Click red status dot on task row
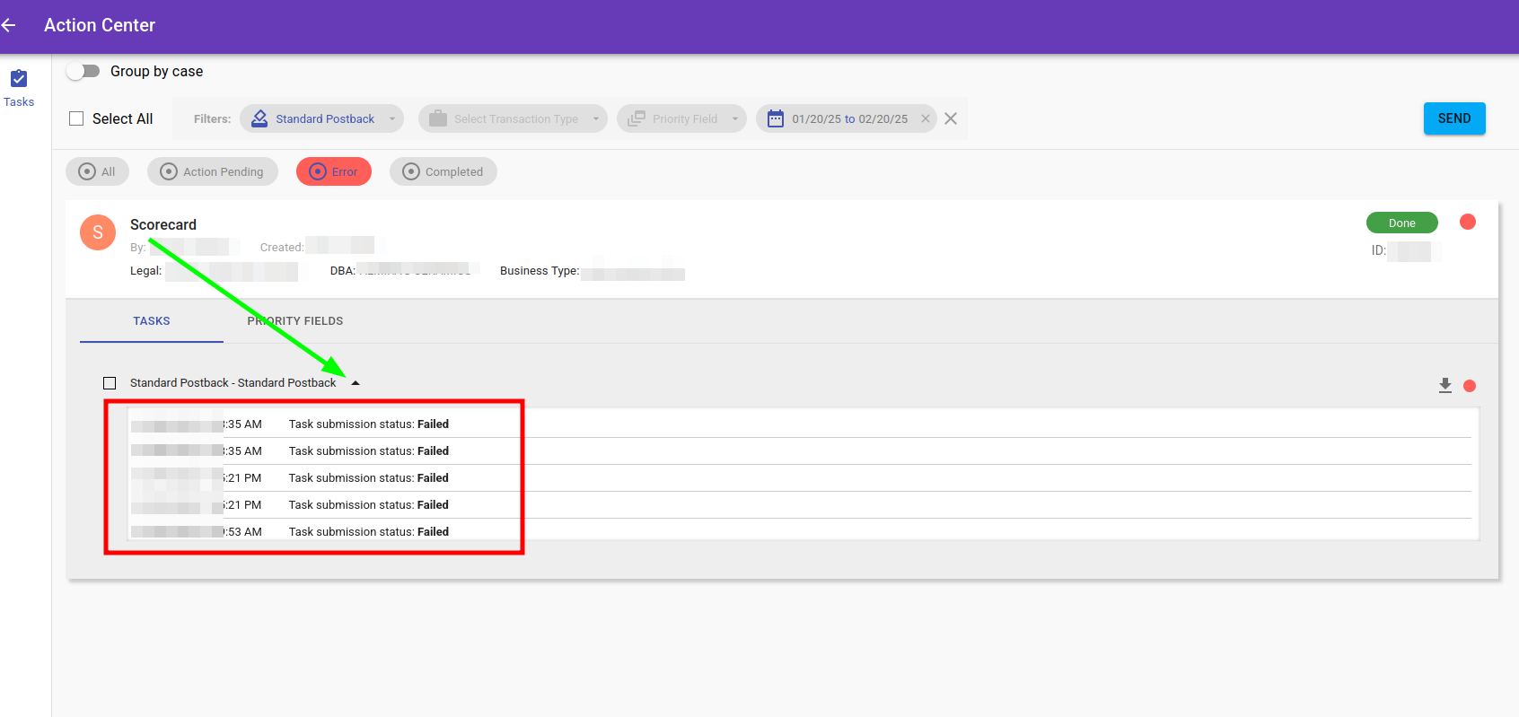This screenshot has height=717, width=1519. tap(1470, 386)
